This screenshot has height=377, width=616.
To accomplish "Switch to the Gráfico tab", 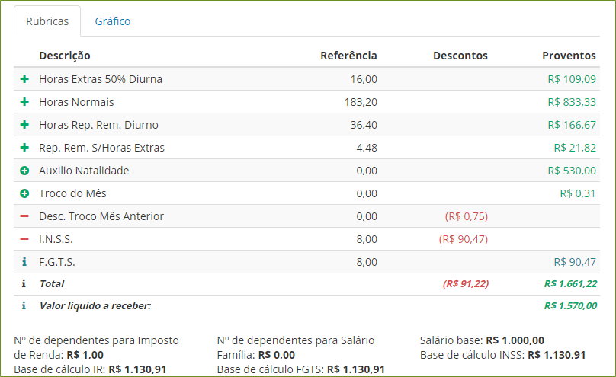I will [113, 21].
